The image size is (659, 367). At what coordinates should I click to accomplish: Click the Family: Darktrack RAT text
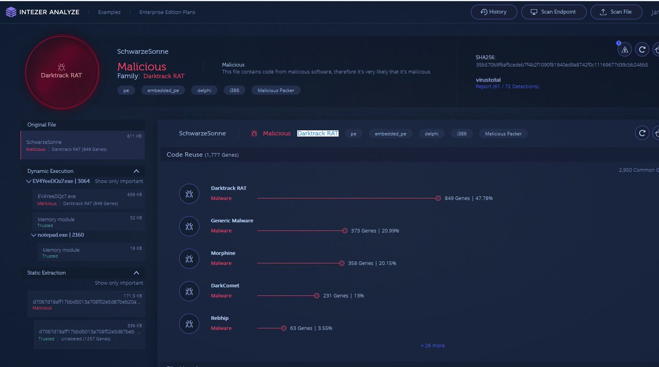[x=151, y=76]
